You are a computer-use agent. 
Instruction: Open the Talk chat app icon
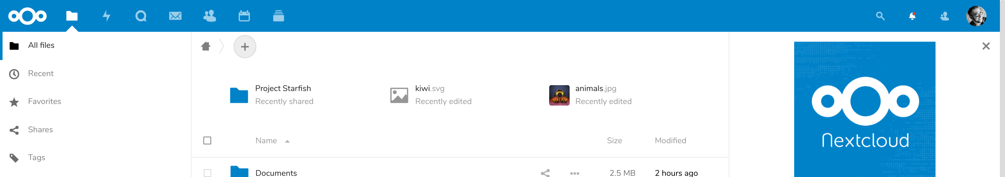pyautogui.click(x=141, y=16)
